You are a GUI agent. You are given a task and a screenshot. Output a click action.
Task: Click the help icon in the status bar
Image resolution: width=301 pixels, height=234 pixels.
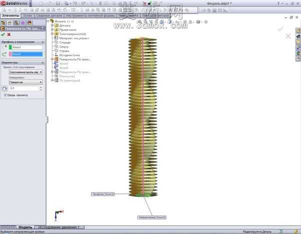[x=281, y=232]
